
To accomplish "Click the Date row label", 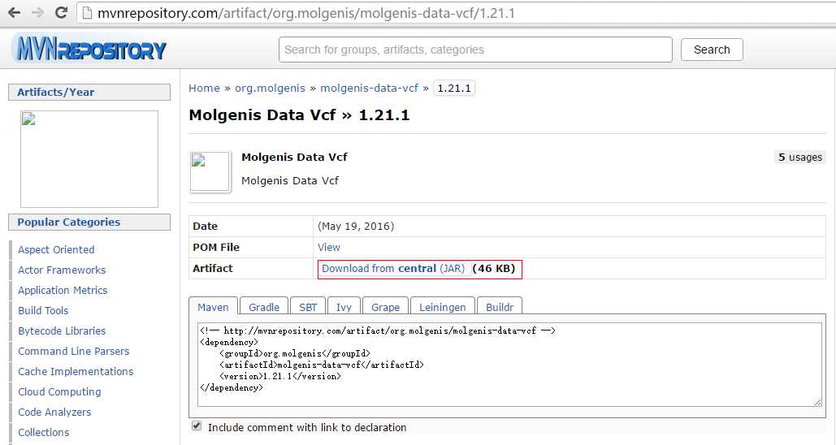I will tap(205, 226).
